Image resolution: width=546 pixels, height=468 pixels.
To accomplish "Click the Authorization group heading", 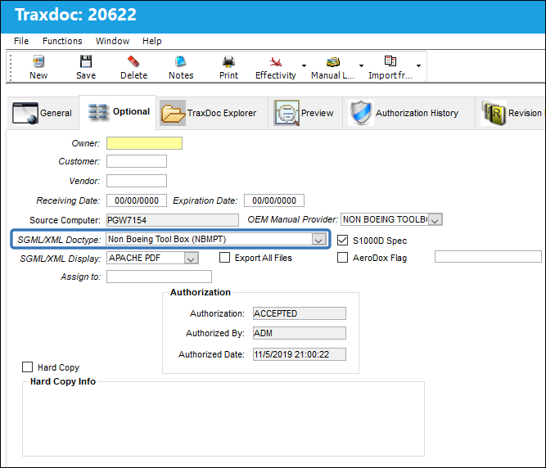I will click(x=201, y=292).
